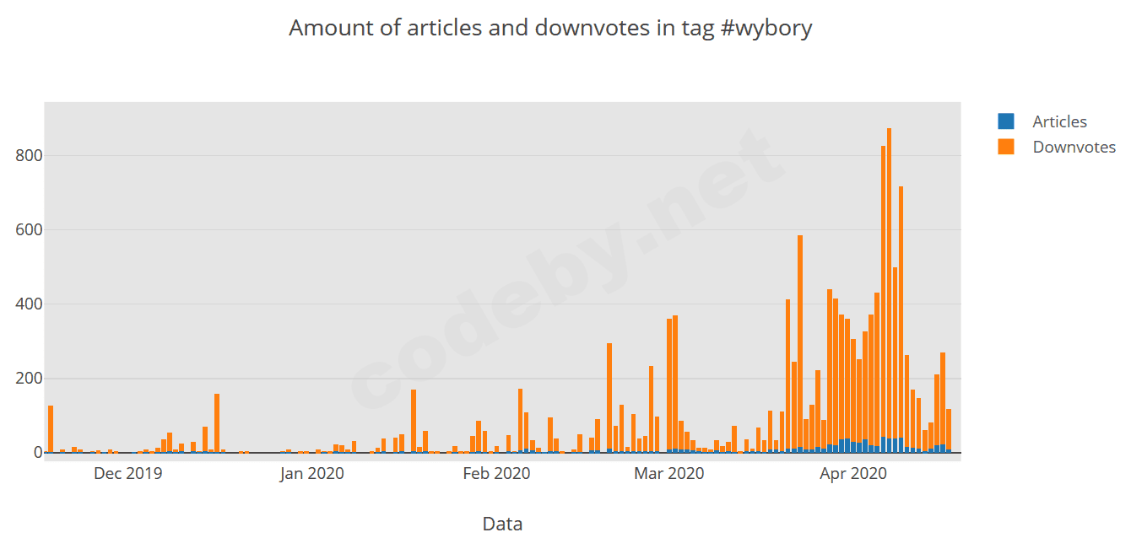1131x554 pixels.
Task: Select the "Data" x-axis title
Action: pyautogui.click(x=502, y=524)
